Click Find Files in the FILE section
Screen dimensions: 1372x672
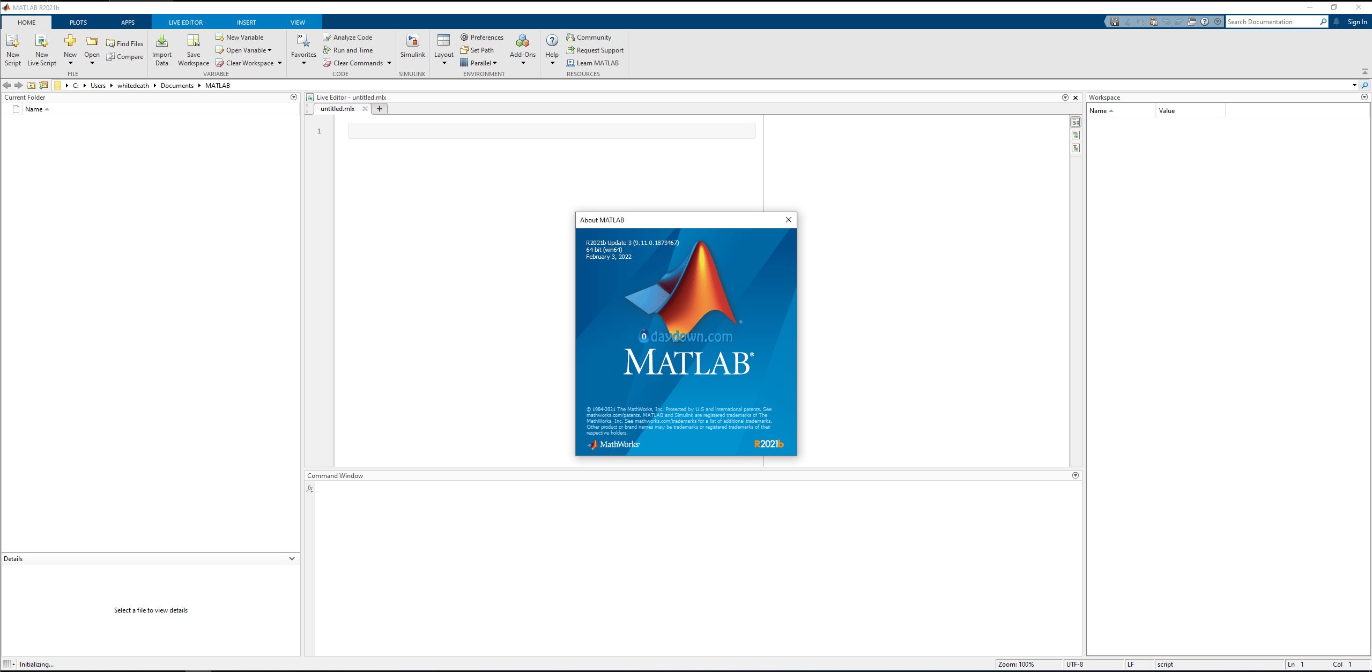(x=124, y=43)
